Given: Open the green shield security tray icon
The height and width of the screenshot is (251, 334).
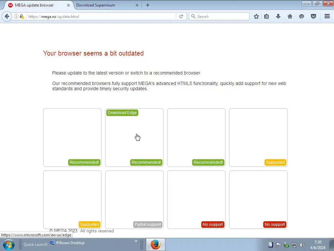Looking at the screenshot, I should pos(286,245).
